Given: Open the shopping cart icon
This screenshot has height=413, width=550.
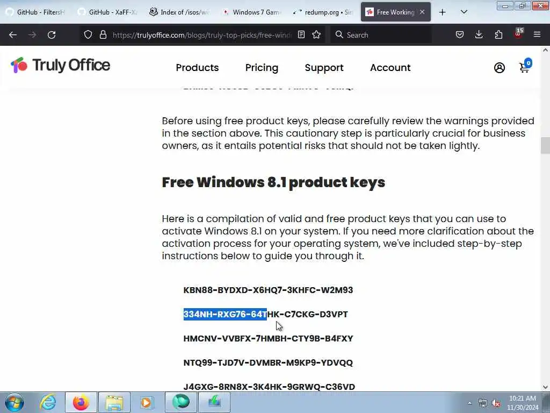Looking at the screenshot, I should 525,66.
